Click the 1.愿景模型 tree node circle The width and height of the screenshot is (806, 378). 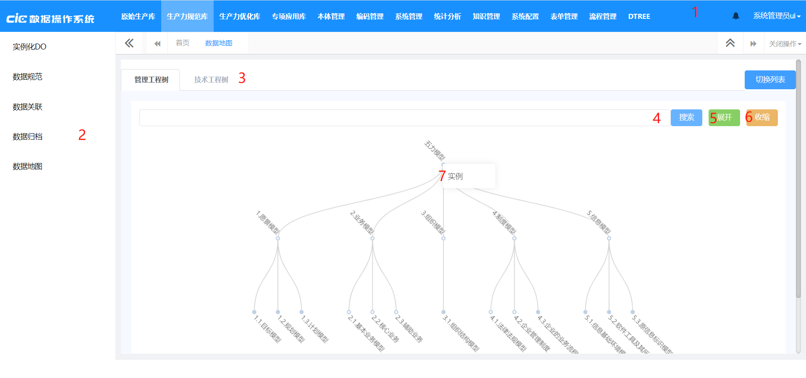[x=278, y=238]
